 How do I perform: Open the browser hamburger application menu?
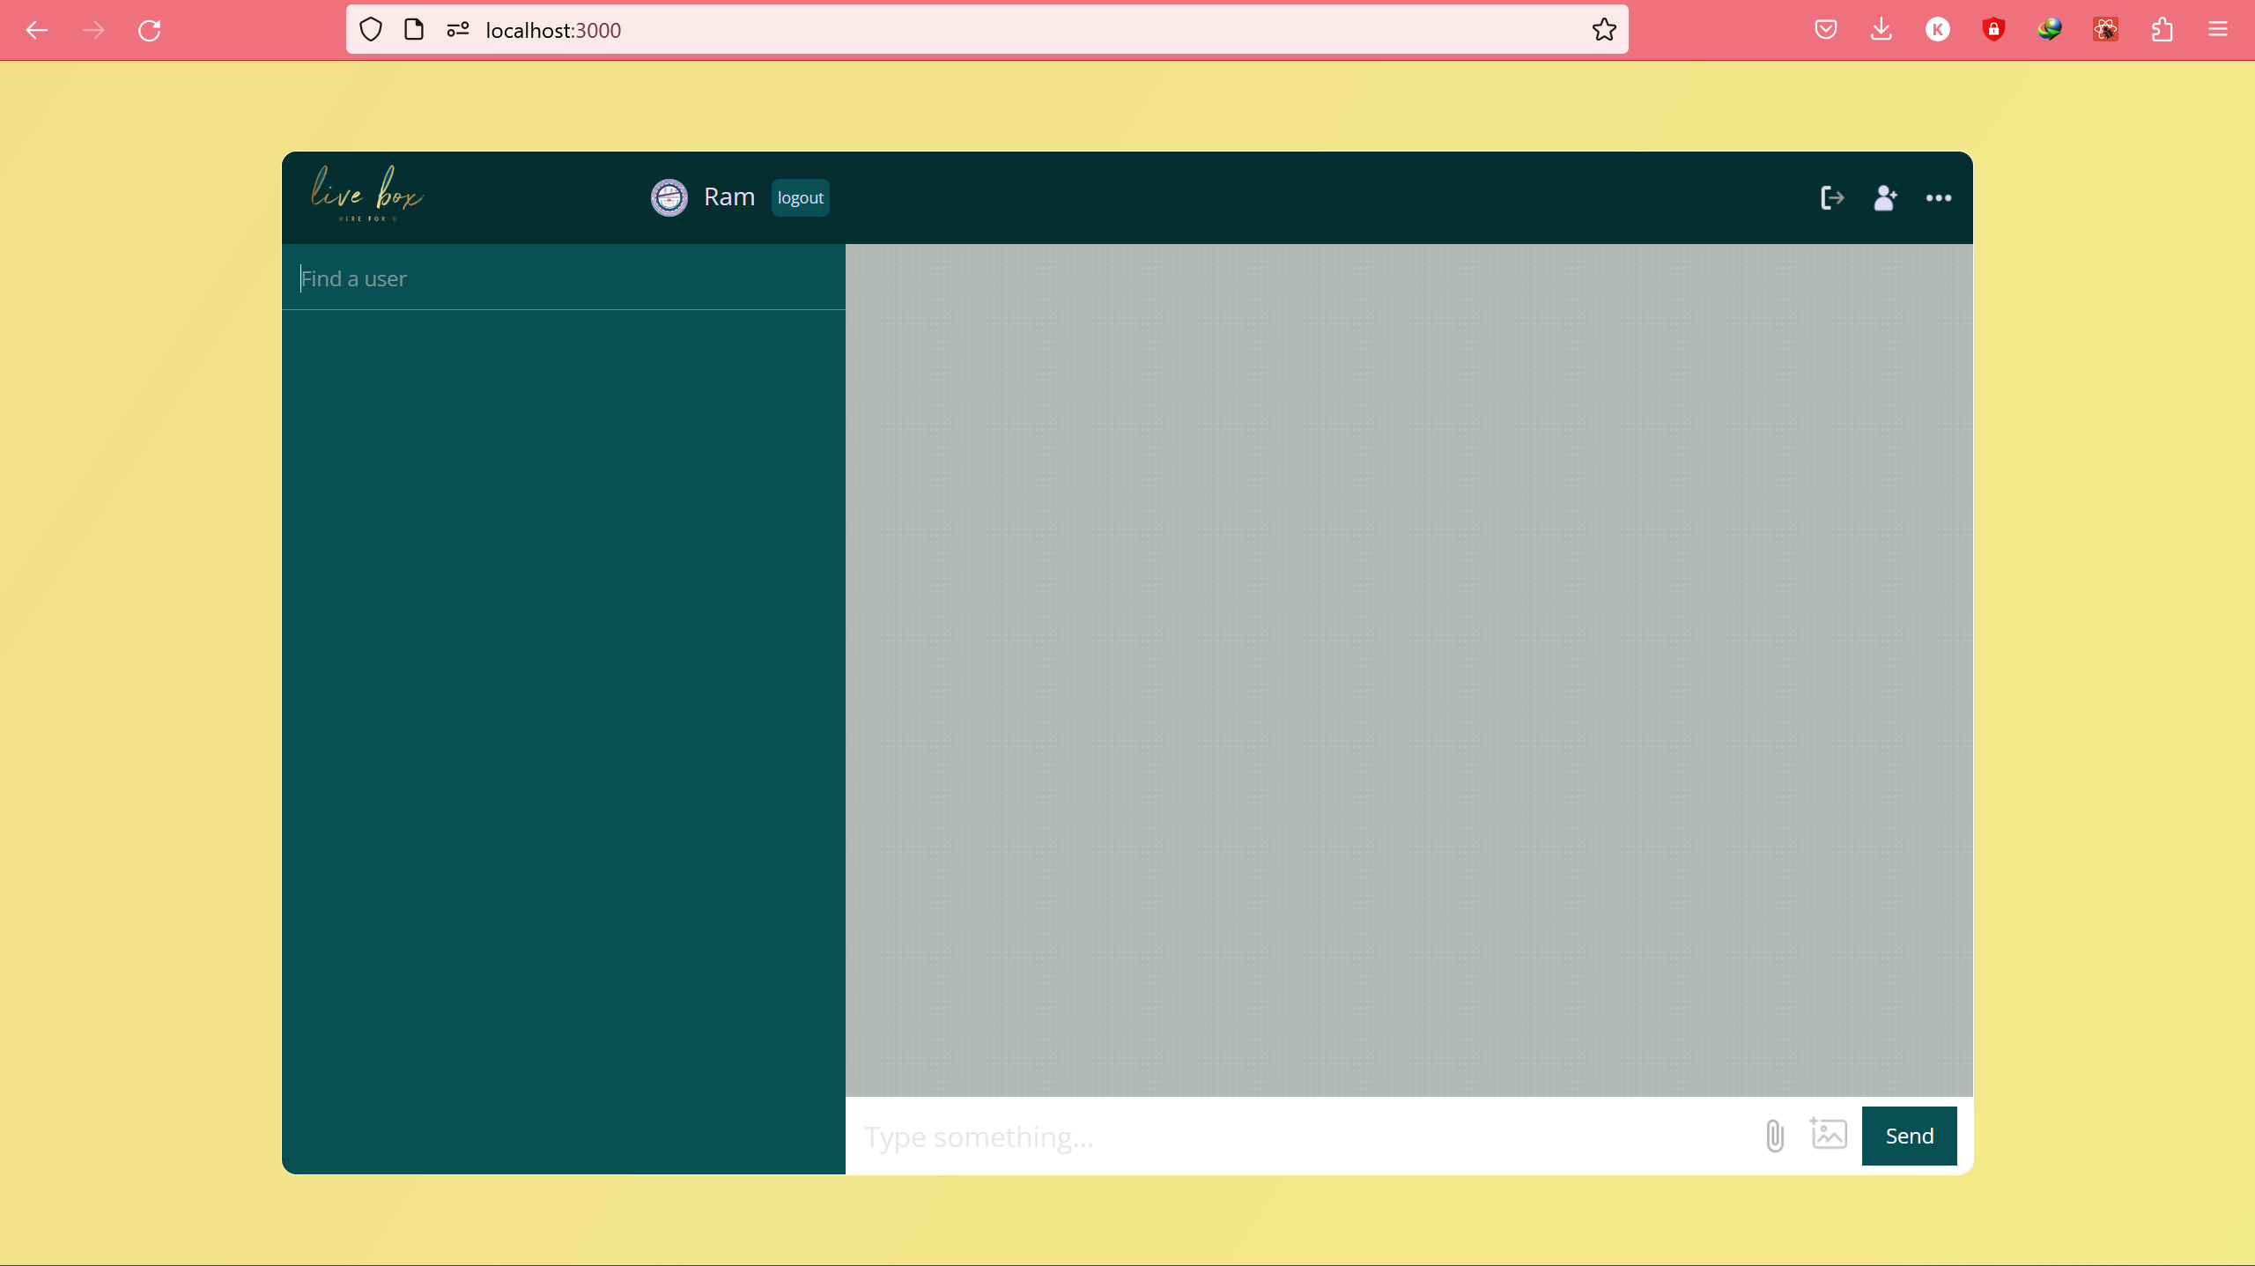tap(2218, 30)
